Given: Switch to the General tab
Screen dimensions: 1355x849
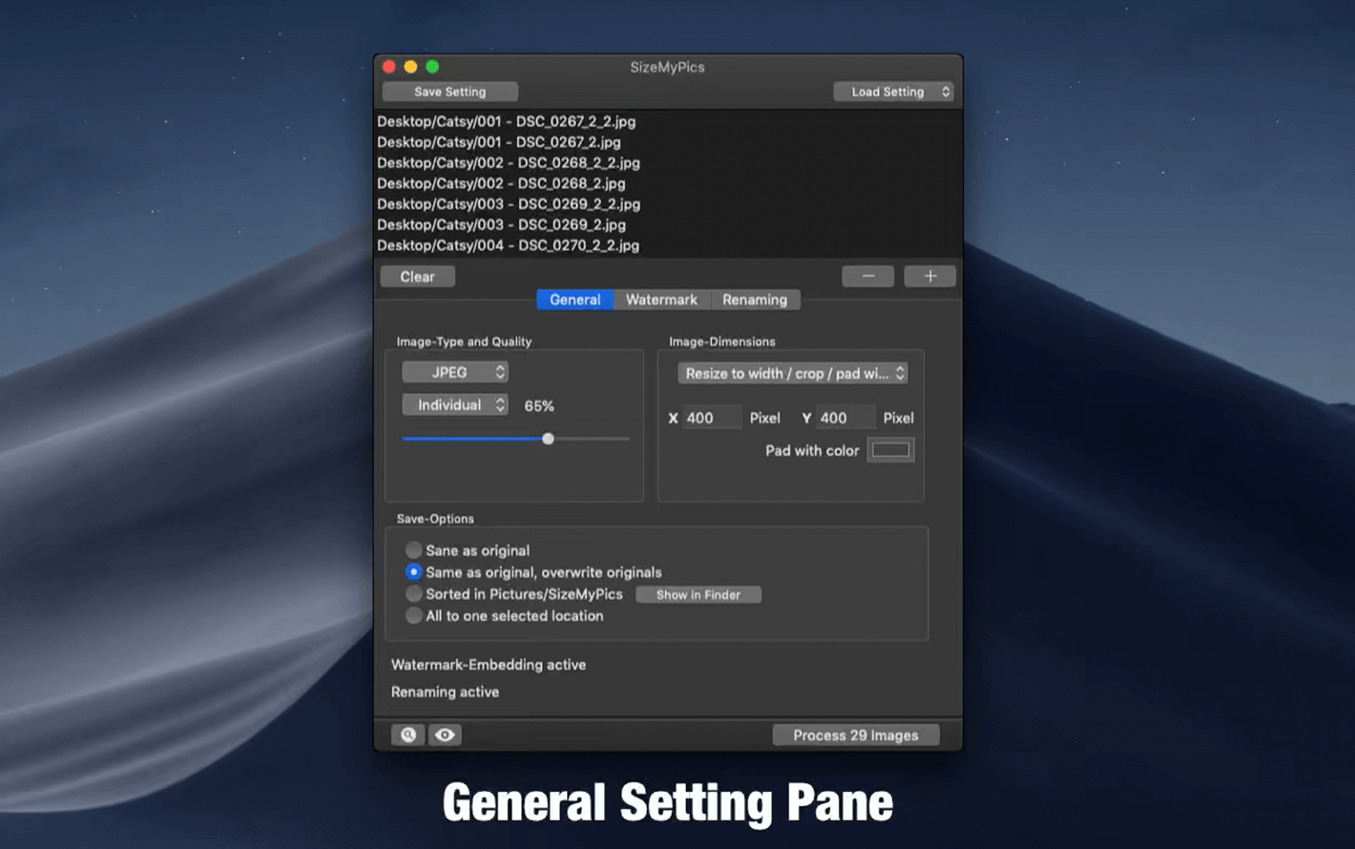Looking at the screenshot, I should coord(575,300).
